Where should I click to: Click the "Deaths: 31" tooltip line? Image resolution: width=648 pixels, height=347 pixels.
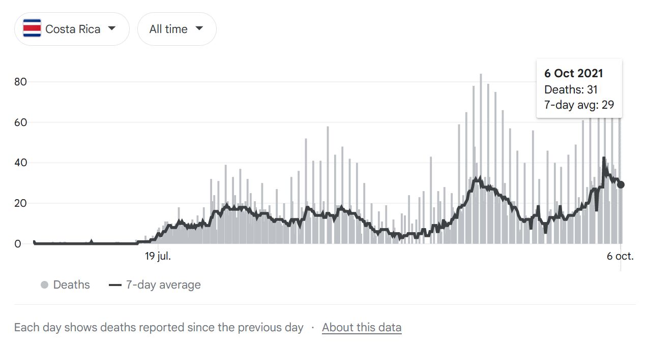tap(571, 89)
